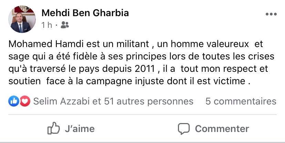Click the blue Like reaction icon
The height and width of the screenshot is (143, 285).
14,101
